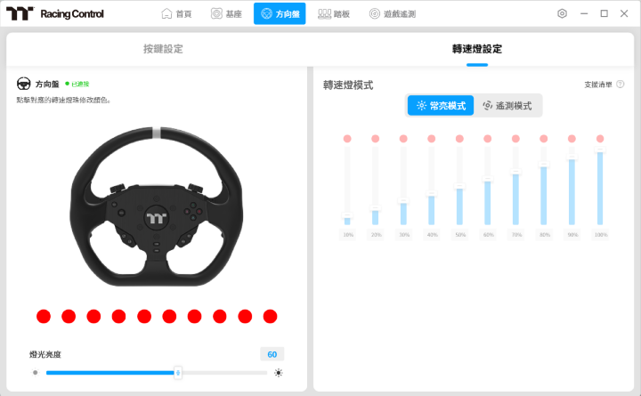Image resolution: width=641 pixels, height=396 pixels.
Task: Switch to the 按鍵設定 tab
Action: tap(163, 49)
